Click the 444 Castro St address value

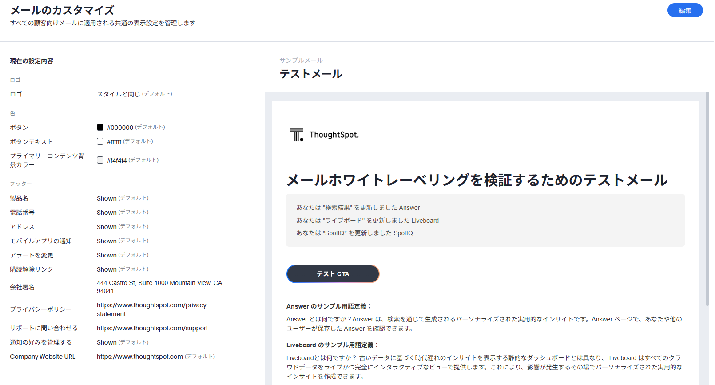159,287
